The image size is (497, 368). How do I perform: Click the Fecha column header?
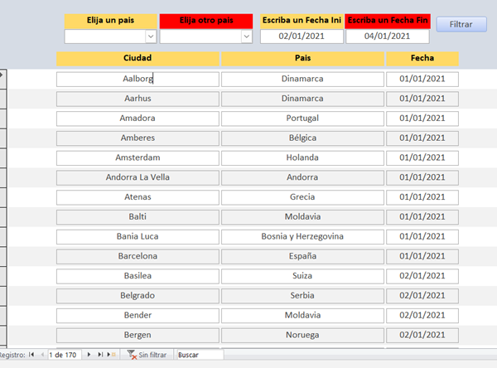pyautogui.click(x=422, y=58)
